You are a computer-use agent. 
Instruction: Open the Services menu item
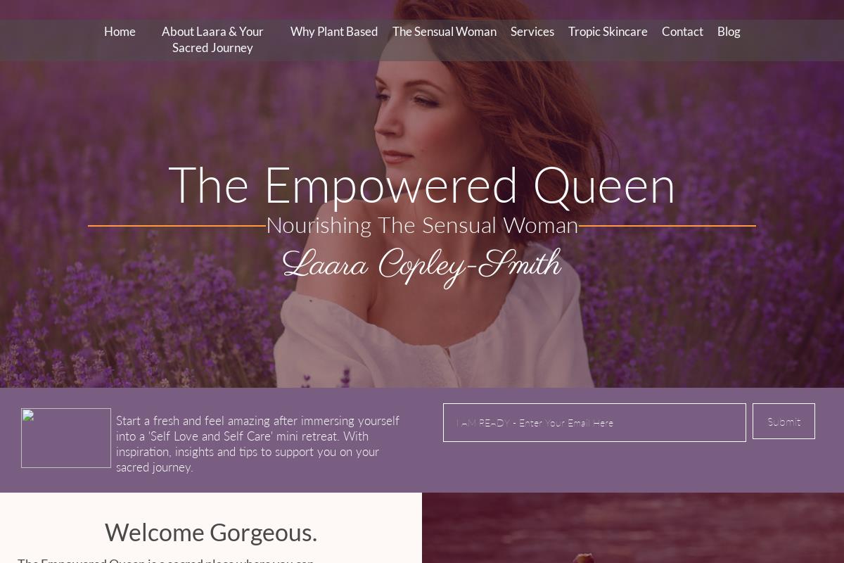[x=532, y=32]
